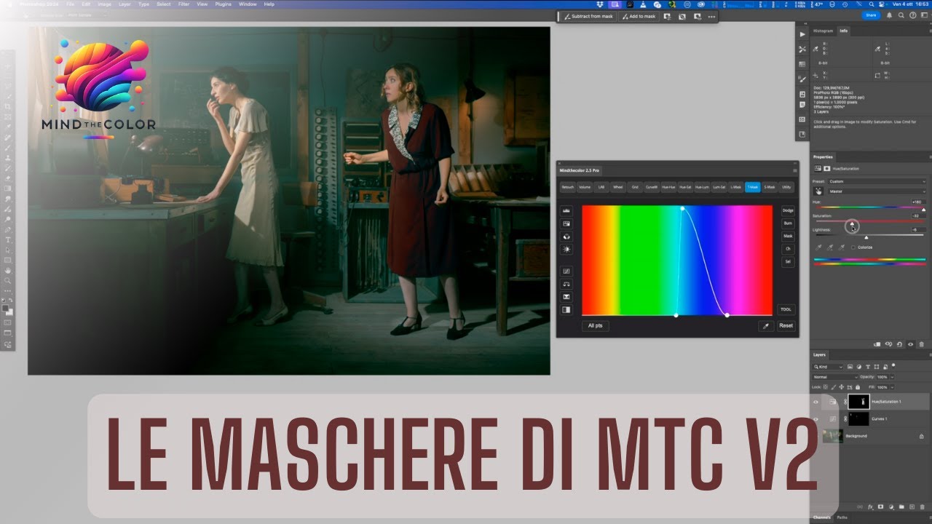This screenshot has height=524, width=932.
Task: Click the add layer mask icon
Action: [880, 506]
